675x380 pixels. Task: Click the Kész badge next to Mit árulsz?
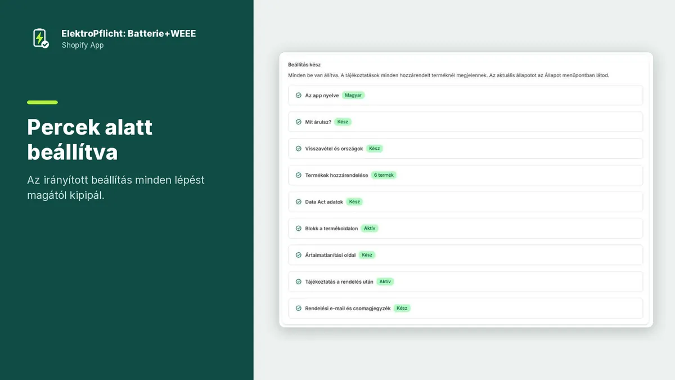point(343,122)
